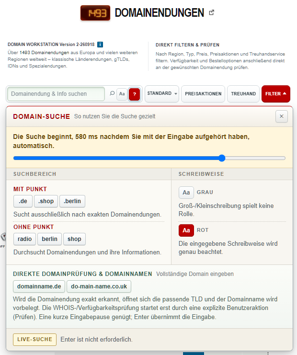The height and width of the screenshot is (355, 297).
Task: Click the do-main-name.co.uk example chip
Action: point(99,286)
